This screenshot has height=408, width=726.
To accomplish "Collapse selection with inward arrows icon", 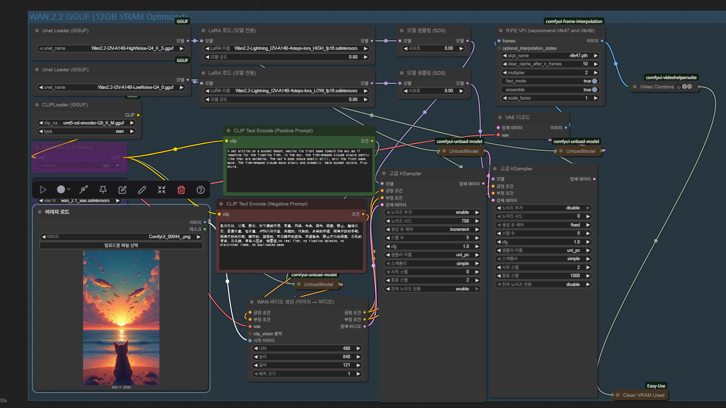I will click(162, 189).
